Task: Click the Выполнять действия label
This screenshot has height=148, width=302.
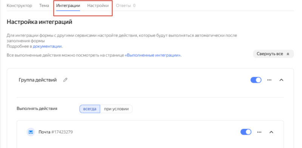Action: coord(37,108)
